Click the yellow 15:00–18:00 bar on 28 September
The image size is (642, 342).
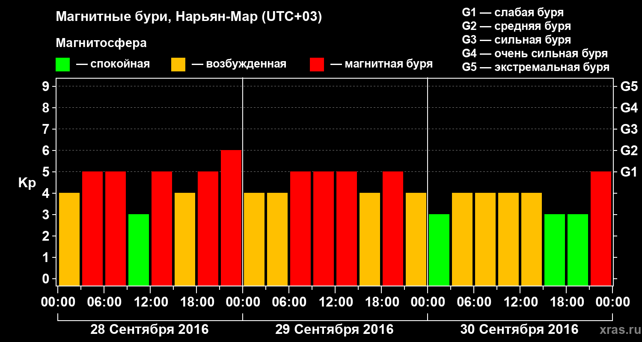click(185, 239)
